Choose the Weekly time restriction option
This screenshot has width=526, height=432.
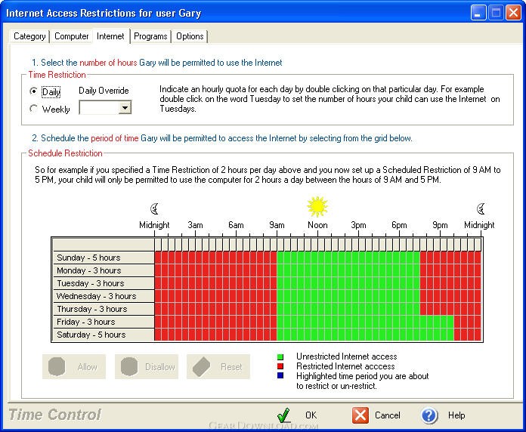33,109
